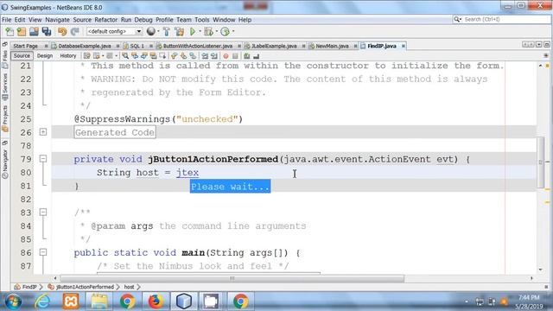Click Next Bookmark editor icon
Viewport: 553px width, 311px height.
(x=183, y=56)
